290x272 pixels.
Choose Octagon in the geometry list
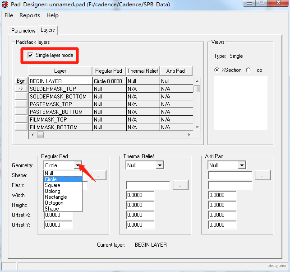pos(63,203)
